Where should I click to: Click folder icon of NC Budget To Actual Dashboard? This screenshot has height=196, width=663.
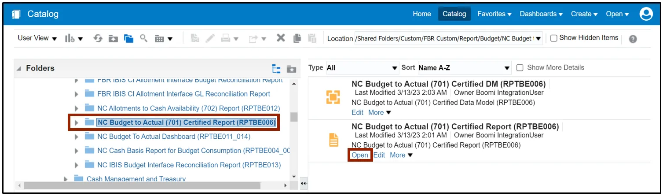[90, 137]
